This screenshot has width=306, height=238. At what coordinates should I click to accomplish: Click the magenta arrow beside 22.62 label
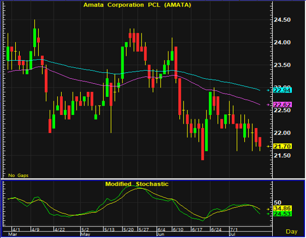point(268,105)
